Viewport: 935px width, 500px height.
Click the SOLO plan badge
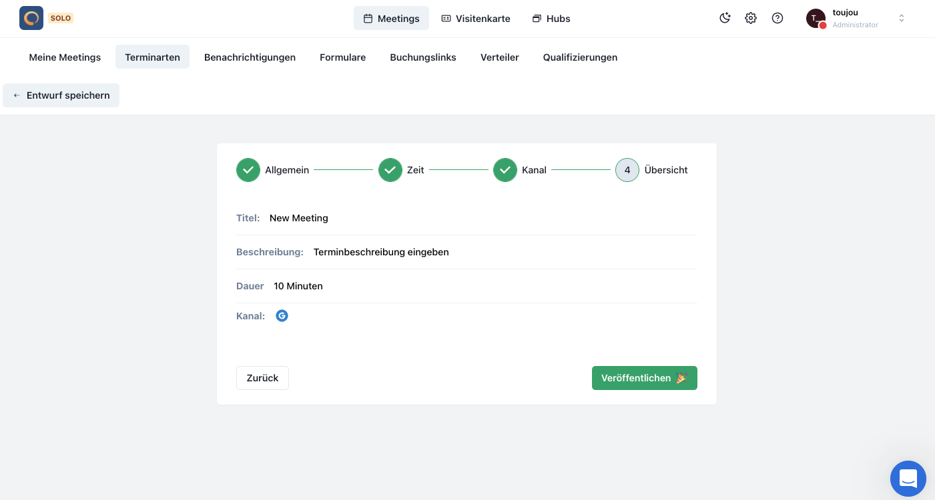(x=61, y=18)
